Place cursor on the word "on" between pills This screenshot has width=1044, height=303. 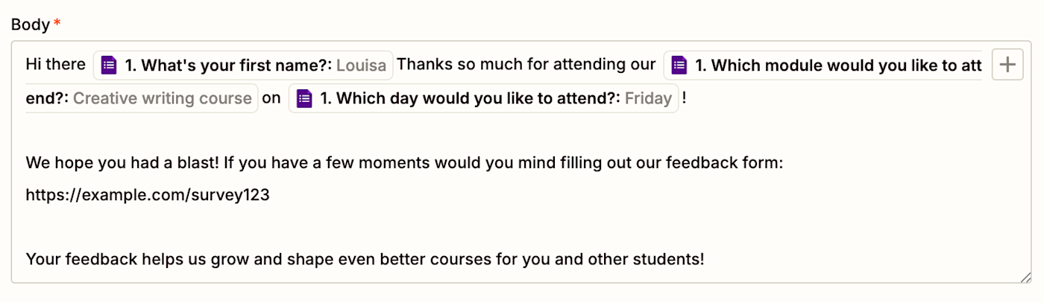tap(271, 98)
